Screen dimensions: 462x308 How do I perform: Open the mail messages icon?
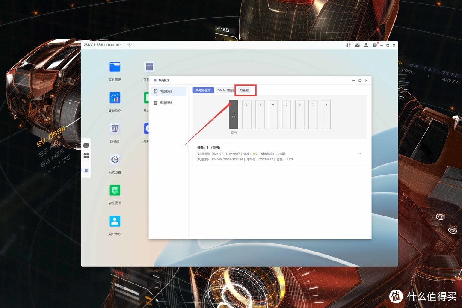[357, 45]
